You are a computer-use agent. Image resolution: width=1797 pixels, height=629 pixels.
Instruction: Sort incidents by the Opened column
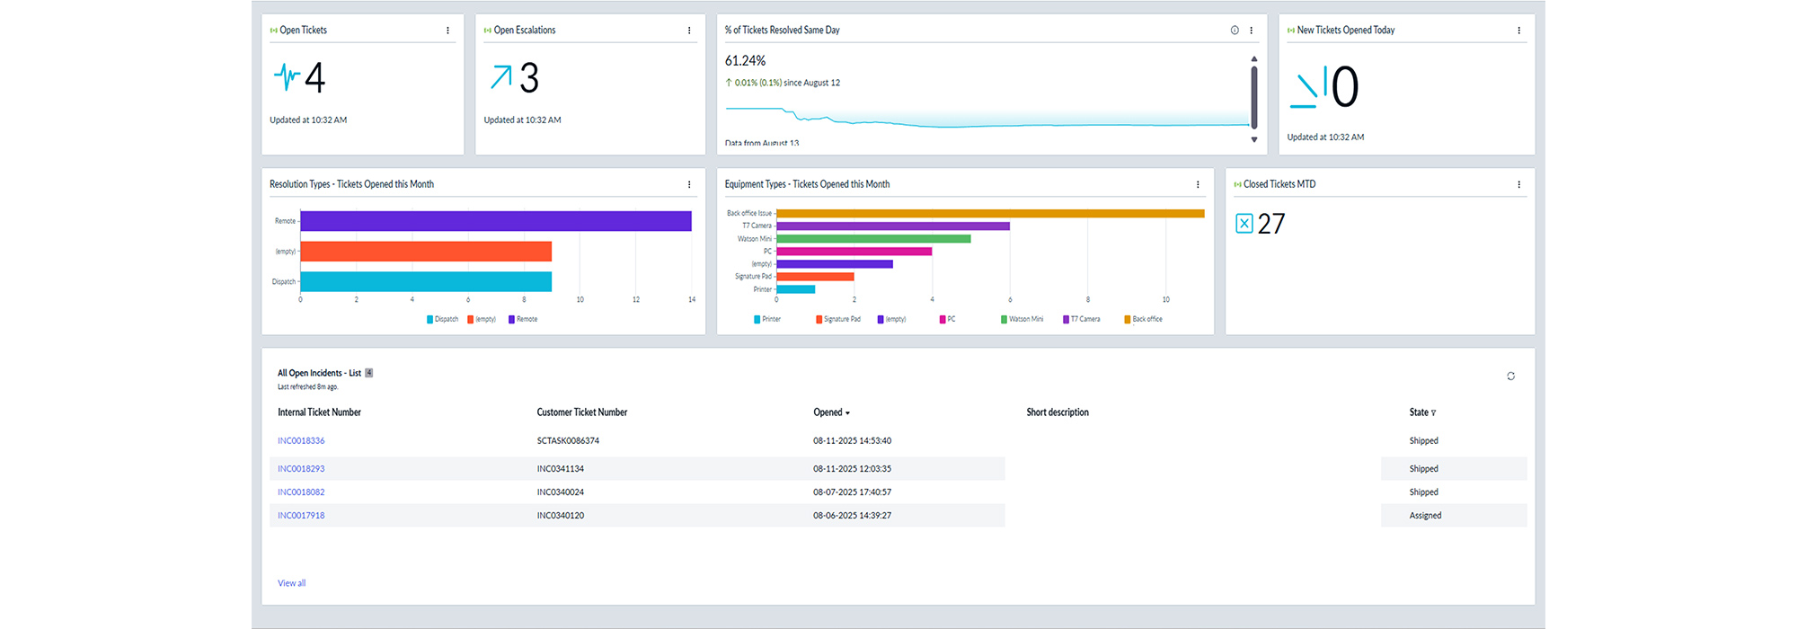point(830,412)
